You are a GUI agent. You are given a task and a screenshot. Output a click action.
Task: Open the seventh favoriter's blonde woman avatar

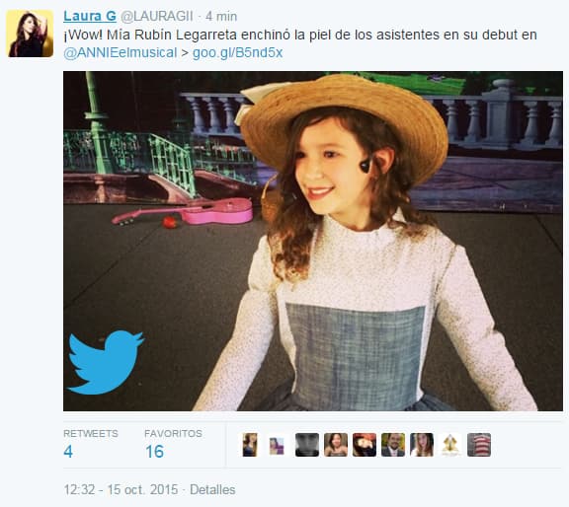422,445
